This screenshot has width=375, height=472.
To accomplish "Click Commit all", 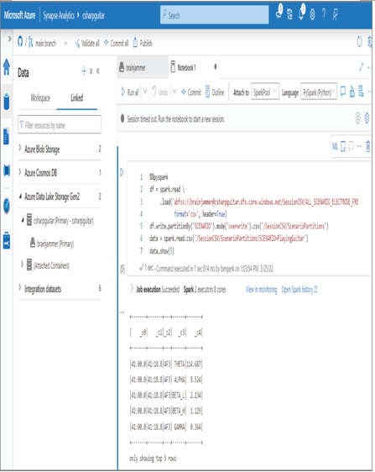I will [116, 43].
